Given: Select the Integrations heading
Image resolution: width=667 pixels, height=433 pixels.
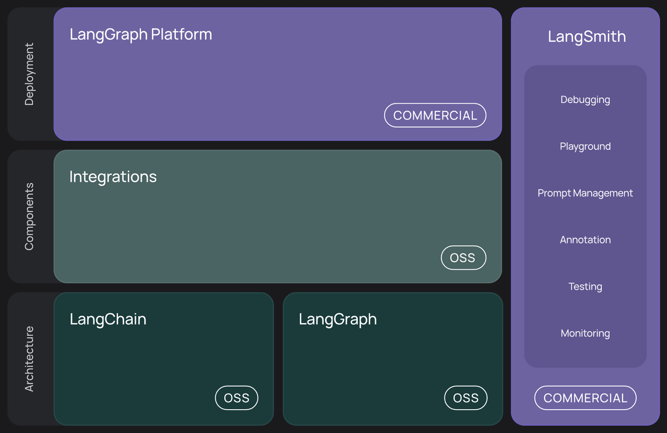Looking at the screenshot, I should click(x=113, y=177).
